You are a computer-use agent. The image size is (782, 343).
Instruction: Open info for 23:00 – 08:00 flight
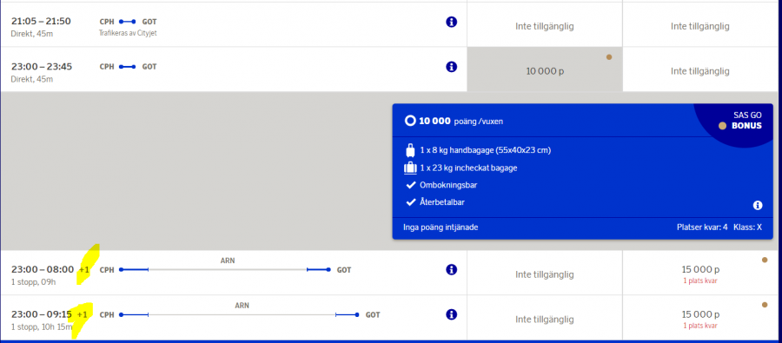[451, 270]
